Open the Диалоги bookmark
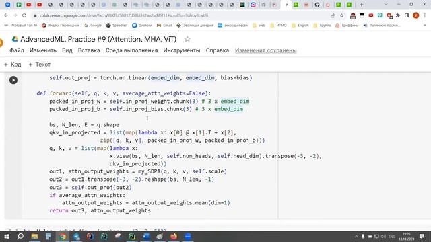The image size is (431, 242). click(x=142, y=26)
